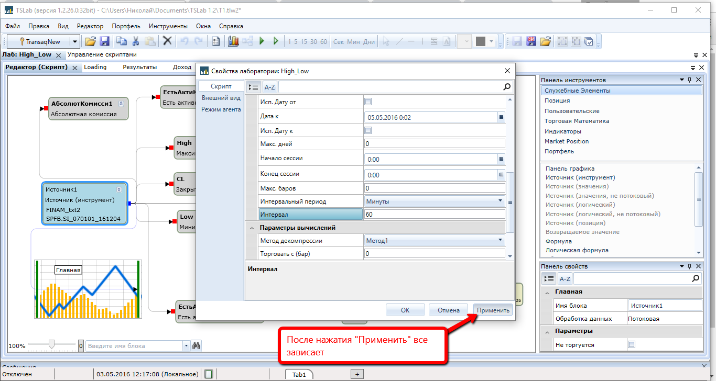The width and height of the screenshot is (716, 381).
Task: Click the first green play arrow
Action: tap(262, 41)
